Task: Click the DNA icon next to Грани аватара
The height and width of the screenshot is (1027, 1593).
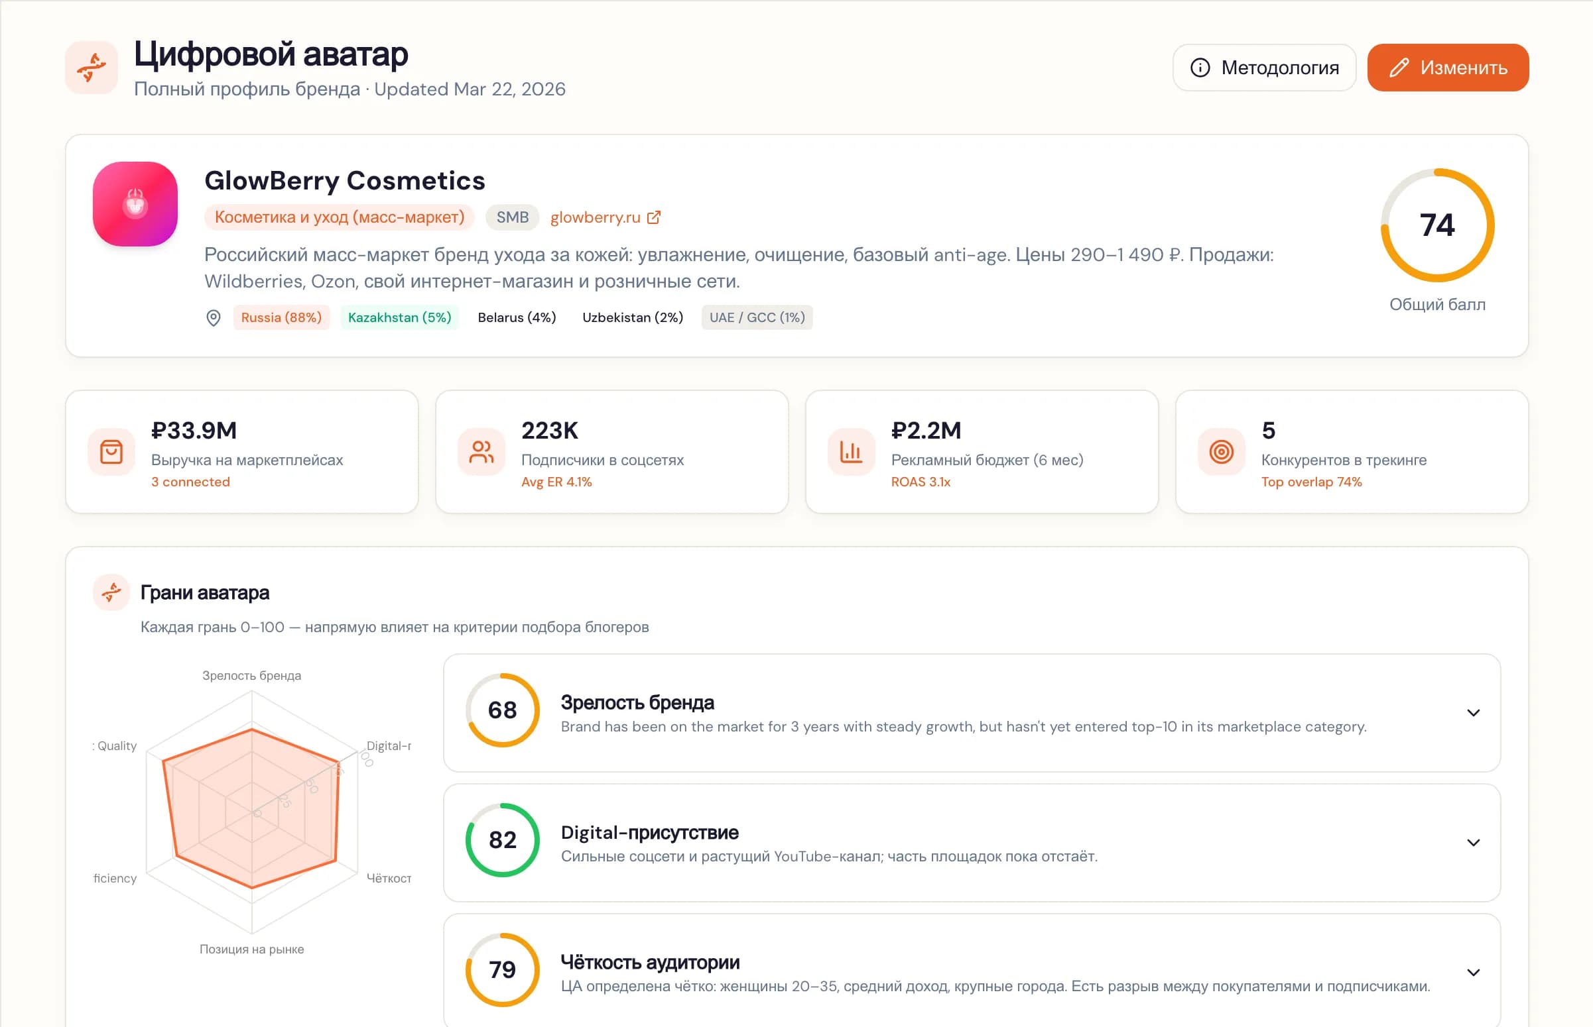Action: (x=111, y=592)
